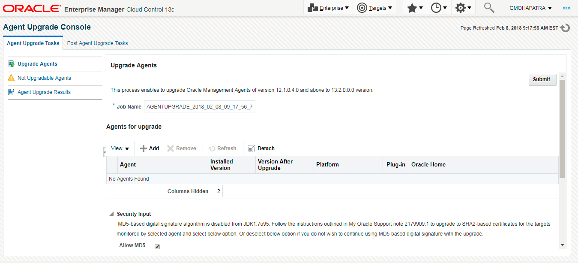578x263 pixels.
Task: Open the Setup gear menu
Action: click(463, 8)
